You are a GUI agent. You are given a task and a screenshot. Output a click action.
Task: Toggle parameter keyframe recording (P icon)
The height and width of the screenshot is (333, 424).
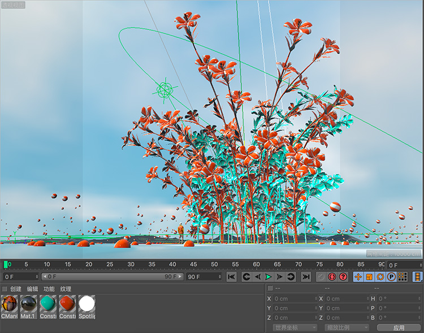point(391,276)
